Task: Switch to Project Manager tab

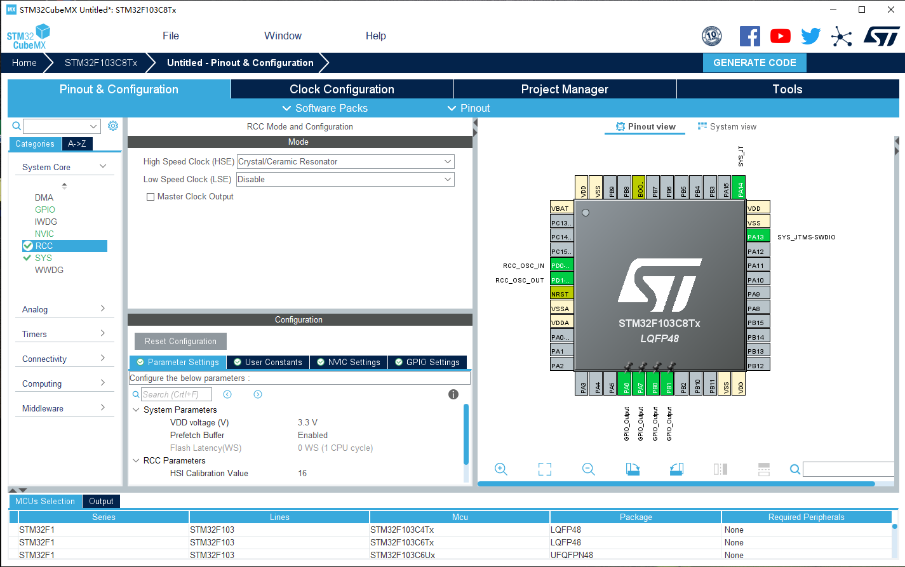Action: point(565,89)
